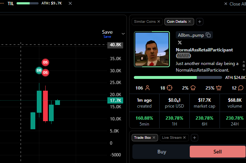Click the $0.0₄1 price USD cell
The height and width of the screenshot is (163, 246).
174,103
